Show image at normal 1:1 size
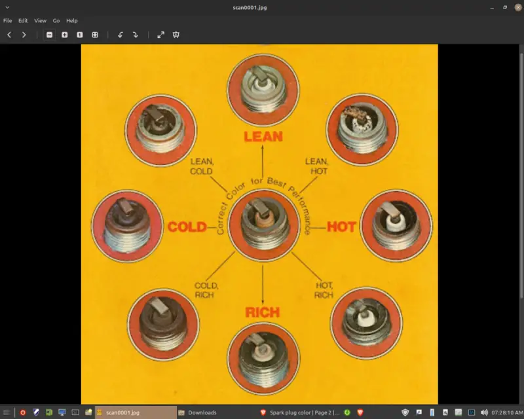Viewport: 524px width, 419px height. point(80,35)
